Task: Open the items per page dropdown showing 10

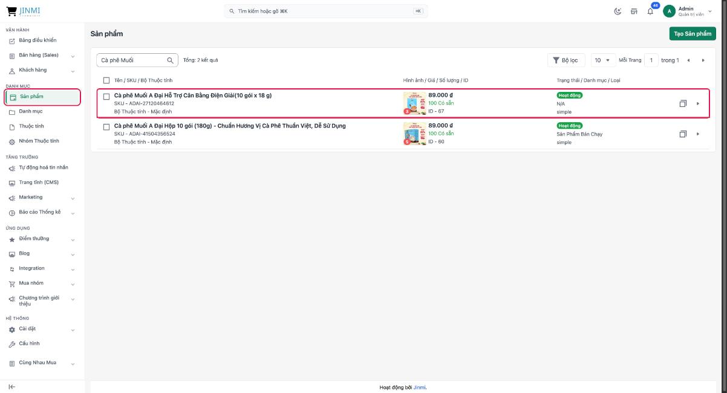Action: [603, 60]
